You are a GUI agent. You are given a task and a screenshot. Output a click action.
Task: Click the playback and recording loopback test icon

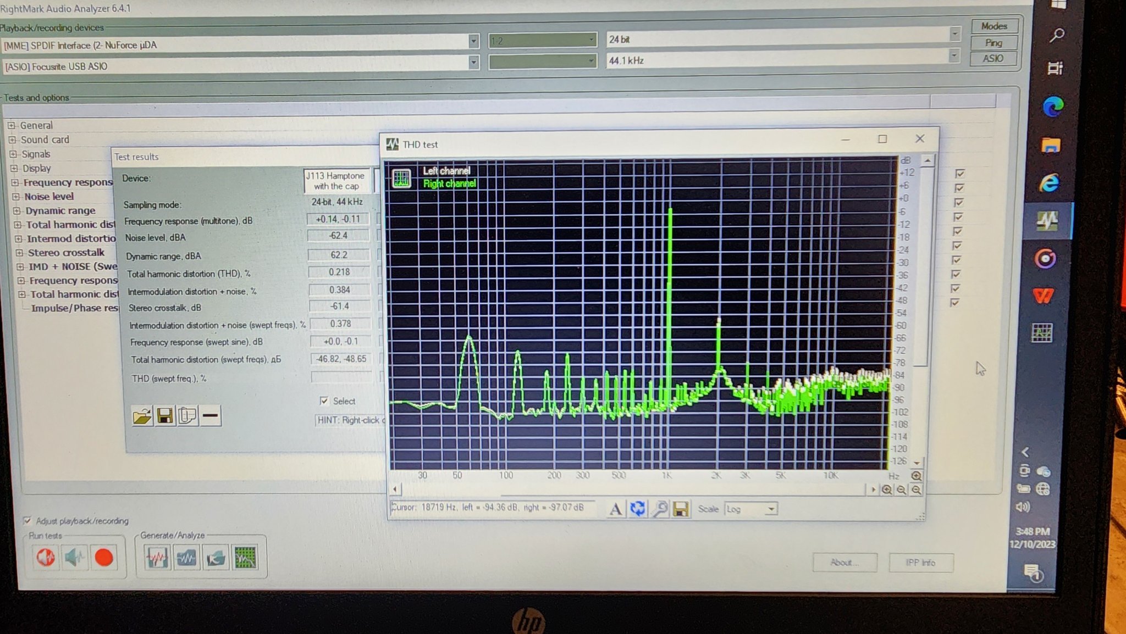pyautogui.click(x=46, y=558)
